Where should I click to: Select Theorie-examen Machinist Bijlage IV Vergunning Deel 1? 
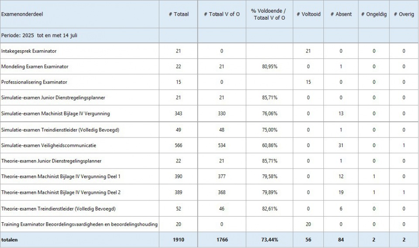[x=61, y=176]
